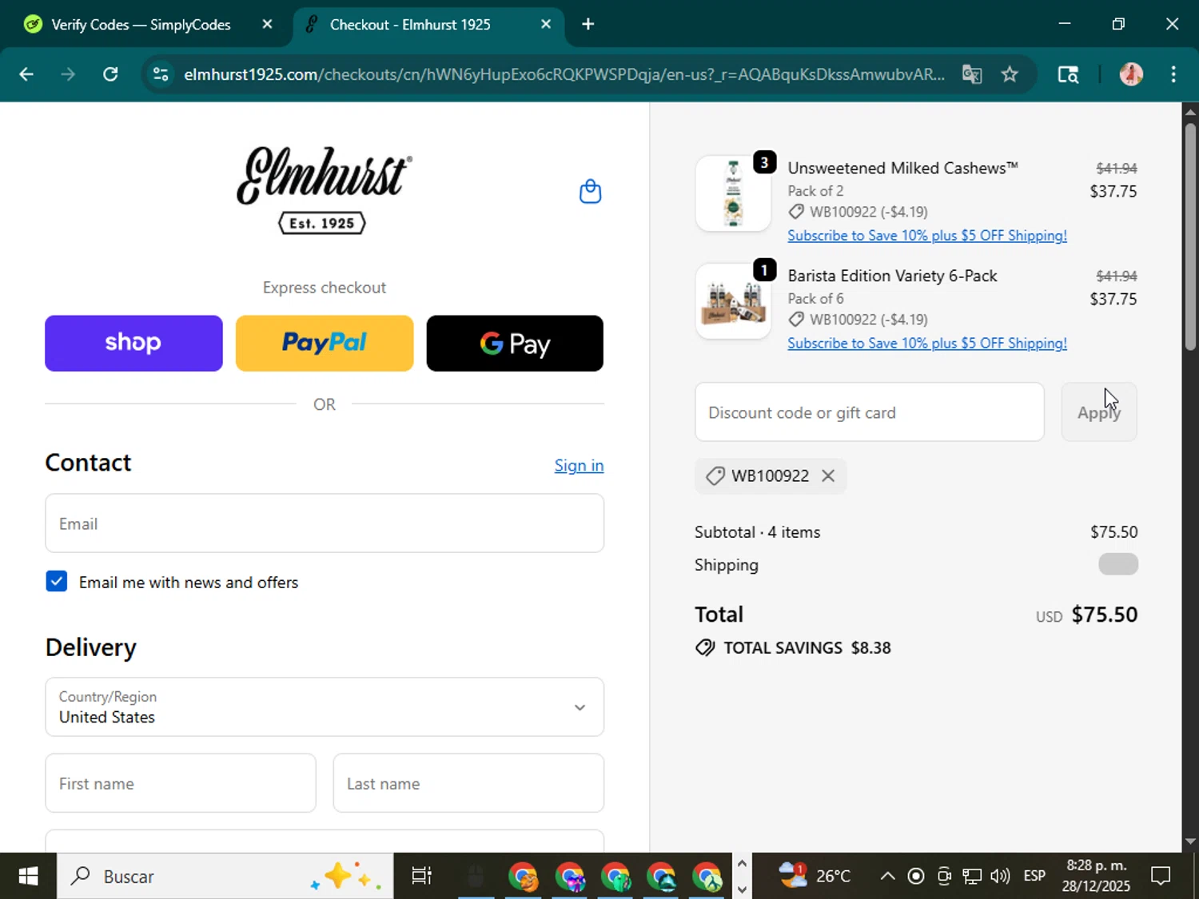Viewport: 1199px width, 899px height.
Task: Click the Windows Start button
Action: click(28, 877)
